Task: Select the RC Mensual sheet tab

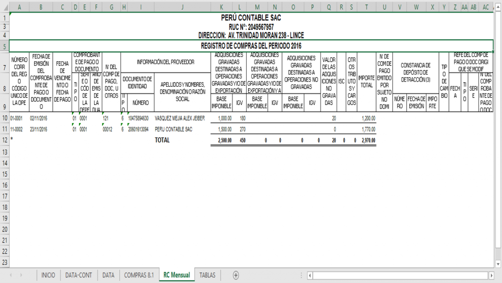Action: [176, 275]
